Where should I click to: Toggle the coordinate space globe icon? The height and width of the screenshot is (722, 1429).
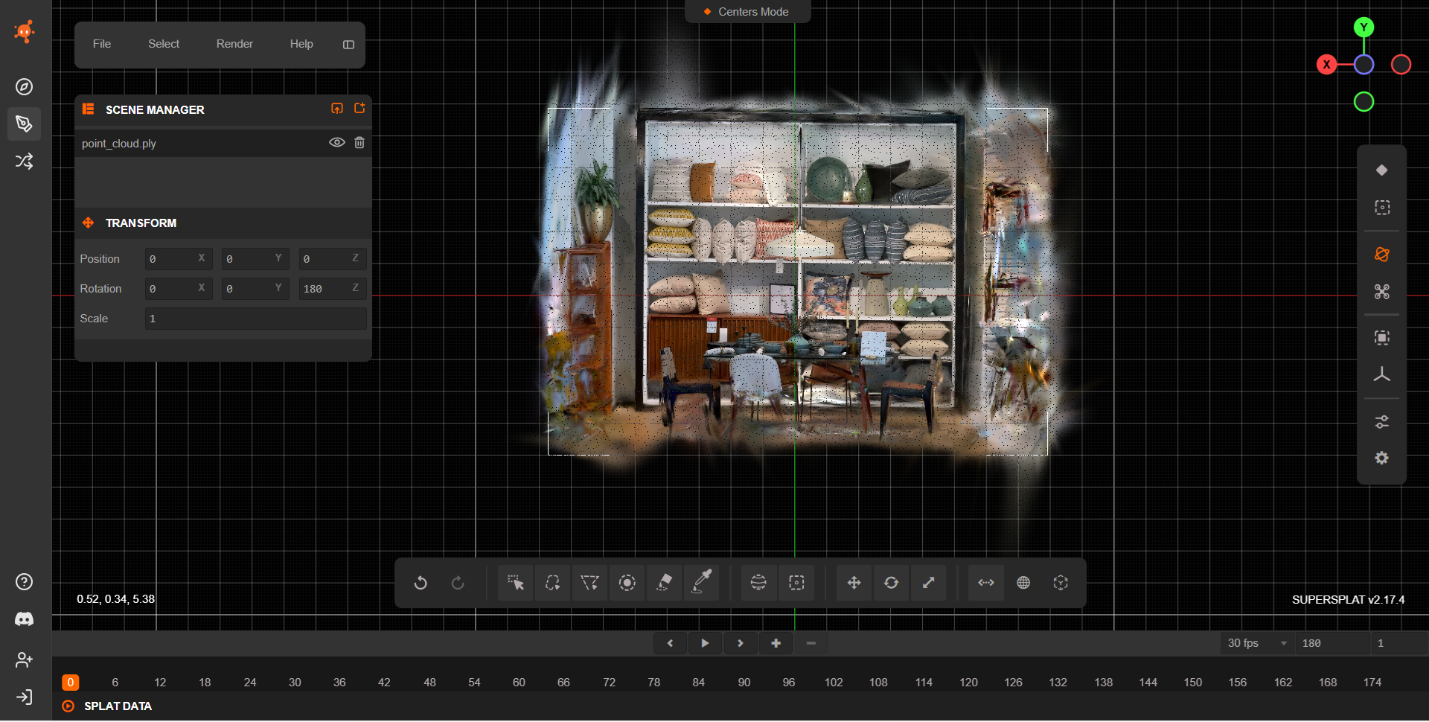tap(1023, 583)
